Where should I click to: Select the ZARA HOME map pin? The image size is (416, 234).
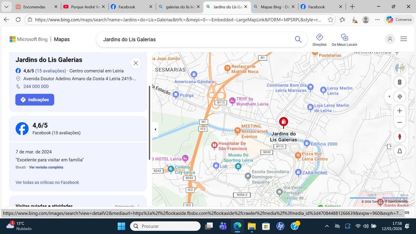pyautogui.click(x=298, y=172)
